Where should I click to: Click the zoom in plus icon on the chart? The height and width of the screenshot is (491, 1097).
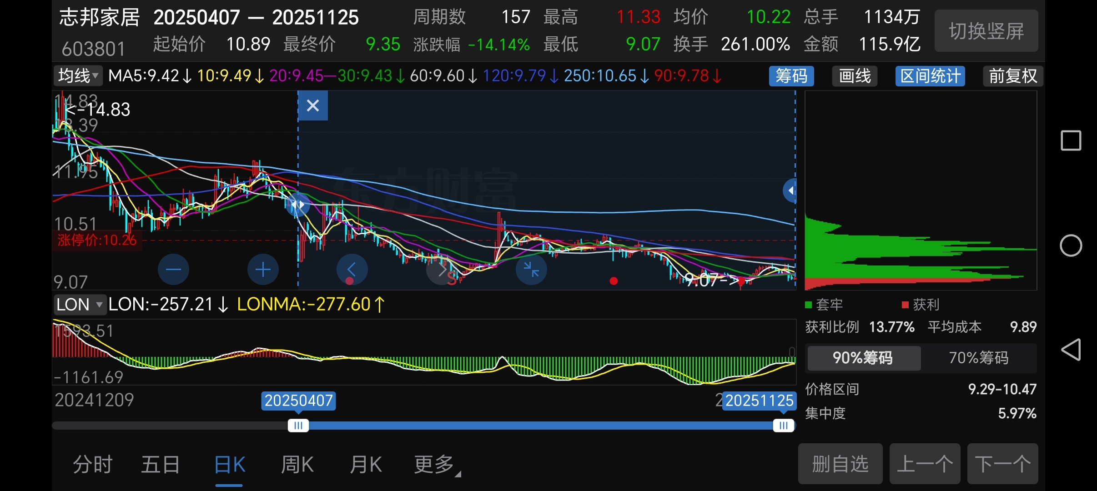pos(263,270)
